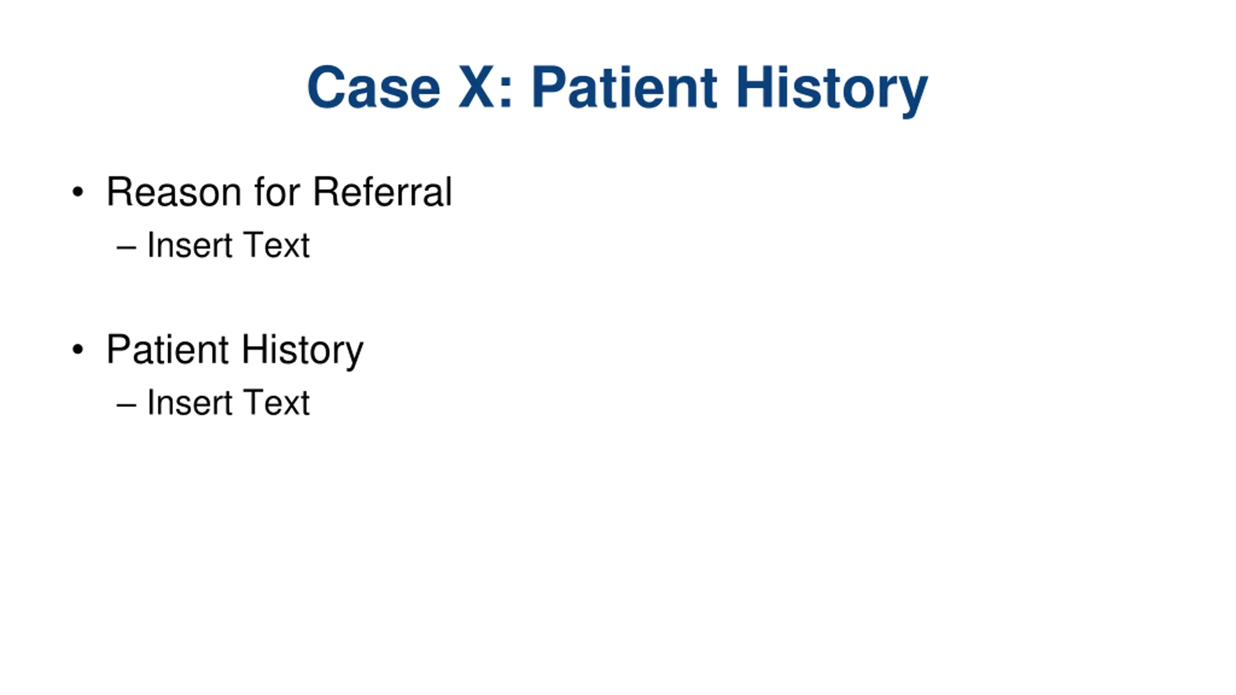Click the word 'Referral' in first bullet
This screenshot has width=1236, height=695.
coord(383,192)
